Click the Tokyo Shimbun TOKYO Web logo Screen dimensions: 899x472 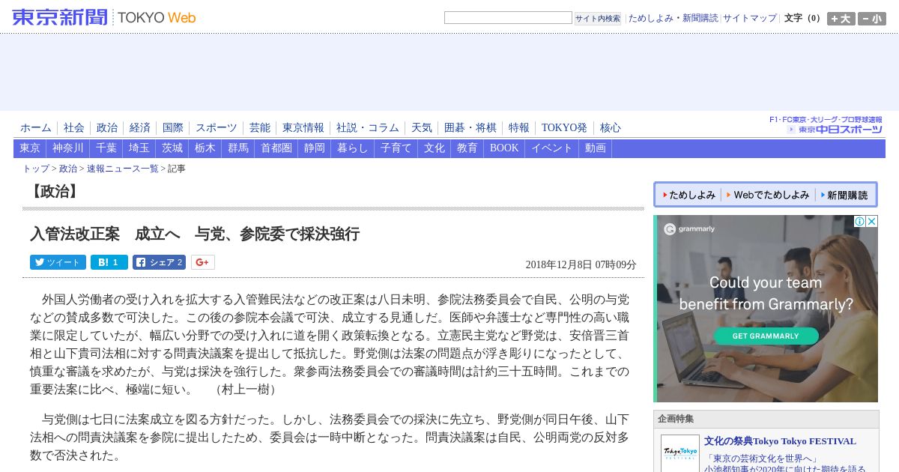[x=104, y=17]
